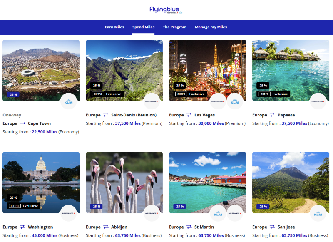
Task: Click Air France logo on Saint-Denis card
Action: 152,101
